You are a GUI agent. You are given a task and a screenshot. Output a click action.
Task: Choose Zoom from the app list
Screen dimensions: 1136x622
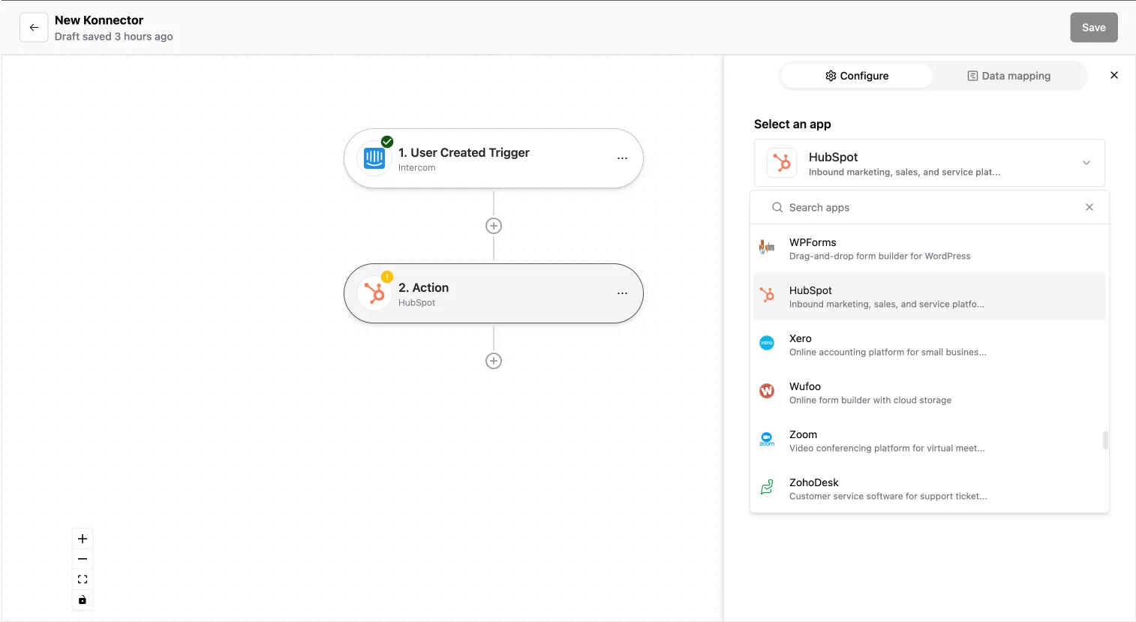tap(929, 440)
